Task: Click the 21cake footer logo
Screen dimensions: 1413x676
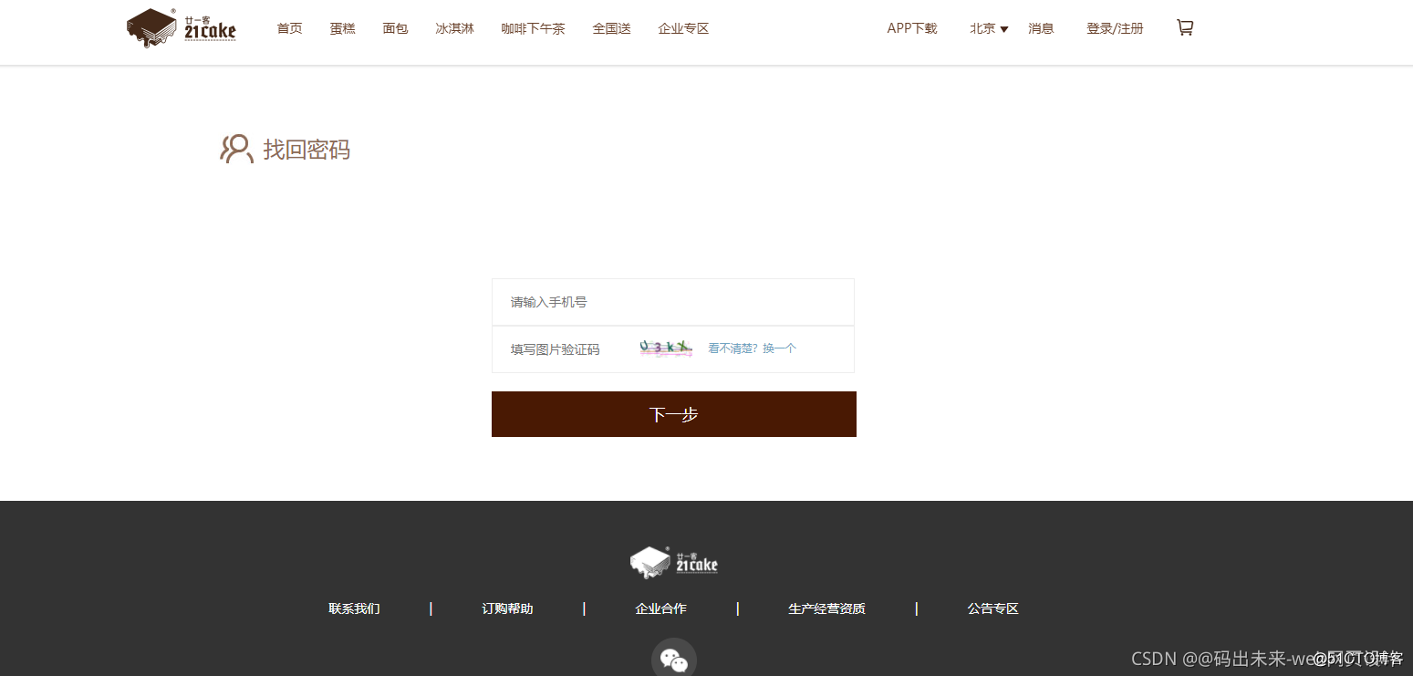Action: (674, 563)
